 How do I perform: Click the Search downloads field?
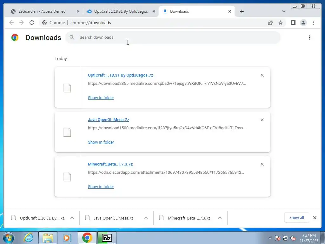pos(173,37)
